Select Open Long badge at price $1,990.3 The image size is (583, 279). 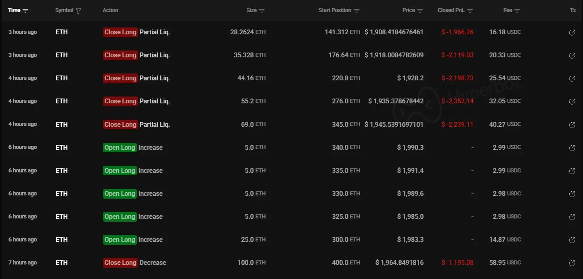120,148
